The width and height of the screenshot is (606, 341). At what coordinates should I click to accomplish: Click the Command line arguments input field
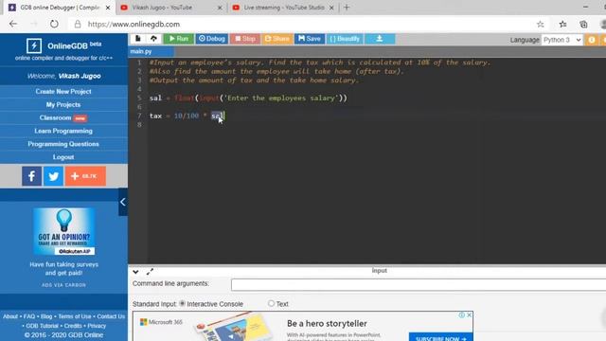(419, 285)
